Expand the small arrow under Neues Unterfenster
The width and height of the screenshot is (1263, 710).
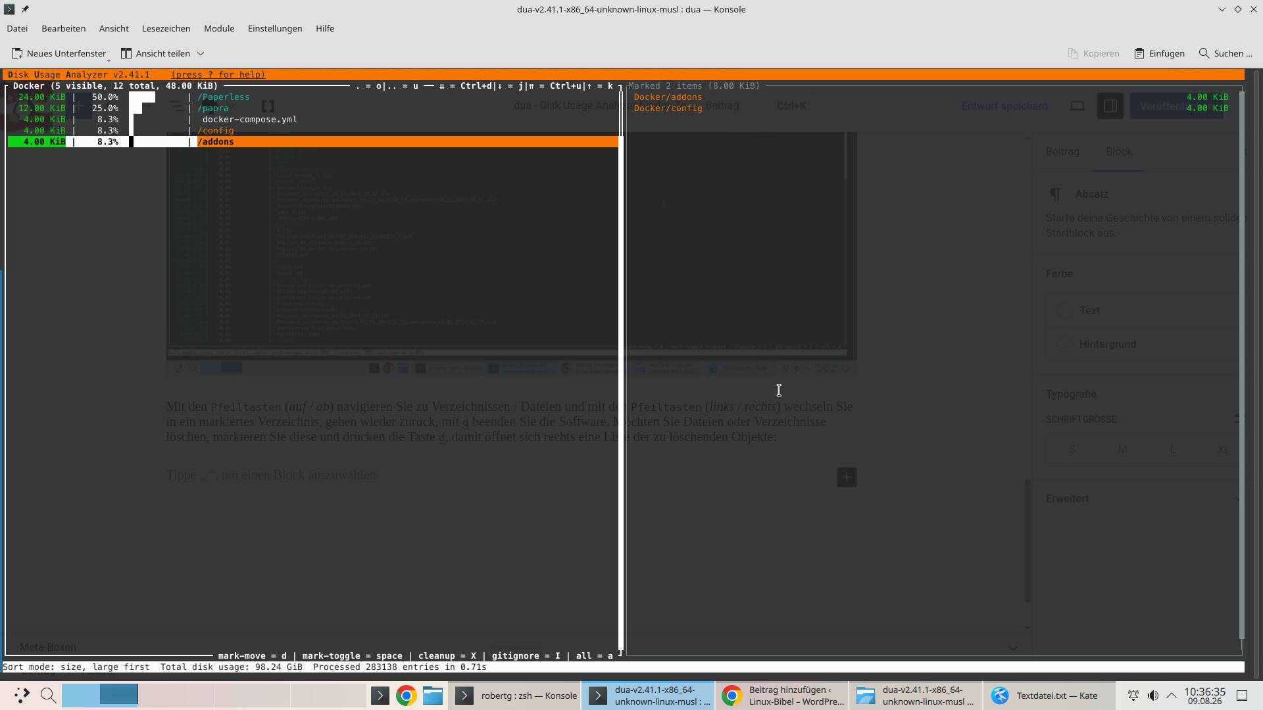[x=109, y=60]
